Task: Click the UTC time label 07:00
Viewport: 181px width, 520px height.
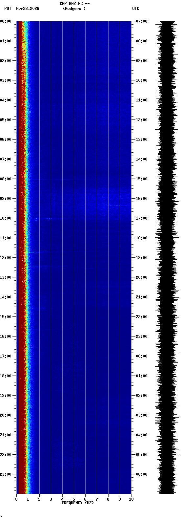Action: [x=142, y=21]
